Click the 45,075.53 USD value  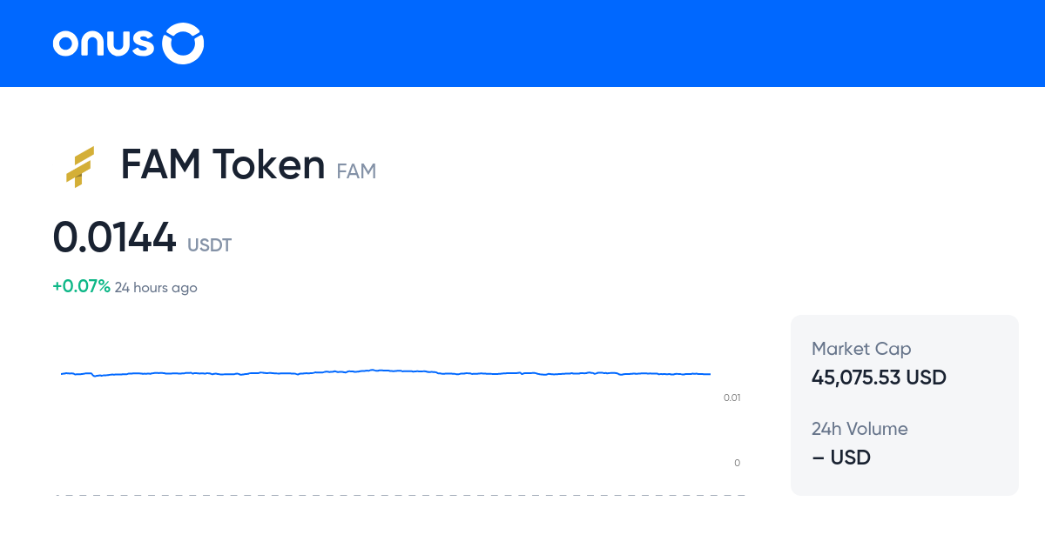point(879,378)
